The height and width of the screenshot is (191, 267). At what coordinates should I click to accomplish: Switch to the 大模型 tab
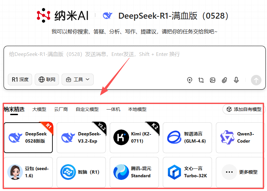coord(39,109)
